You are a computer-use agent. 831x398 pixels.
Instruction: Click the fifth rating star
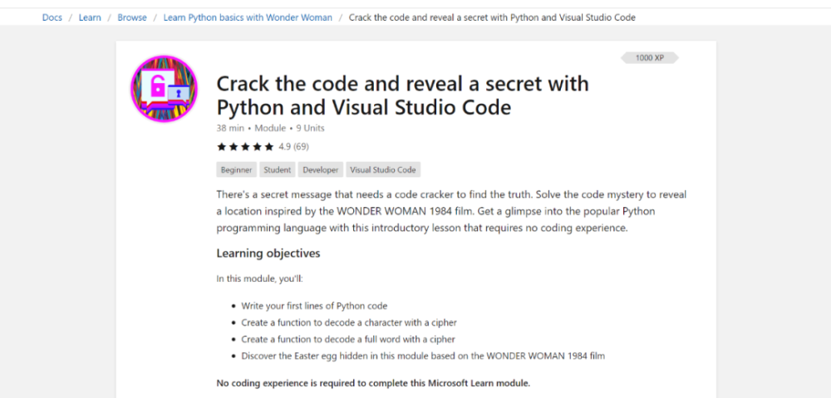[x=268, y=147]
